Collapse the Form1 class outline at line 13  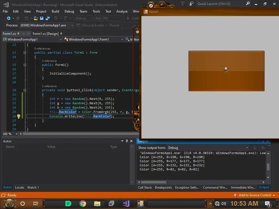tap(25, 53)
